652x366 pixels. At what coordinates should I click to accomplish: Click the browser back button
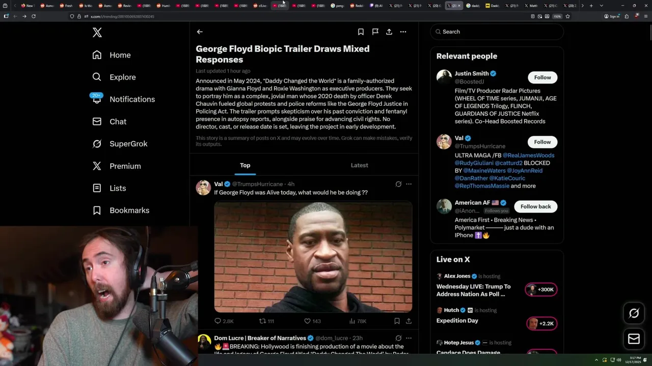15,16
